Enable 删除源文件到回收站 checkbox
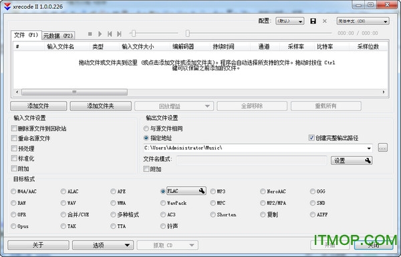Screen dimensions: 401x257 click(x=14, y=128)
